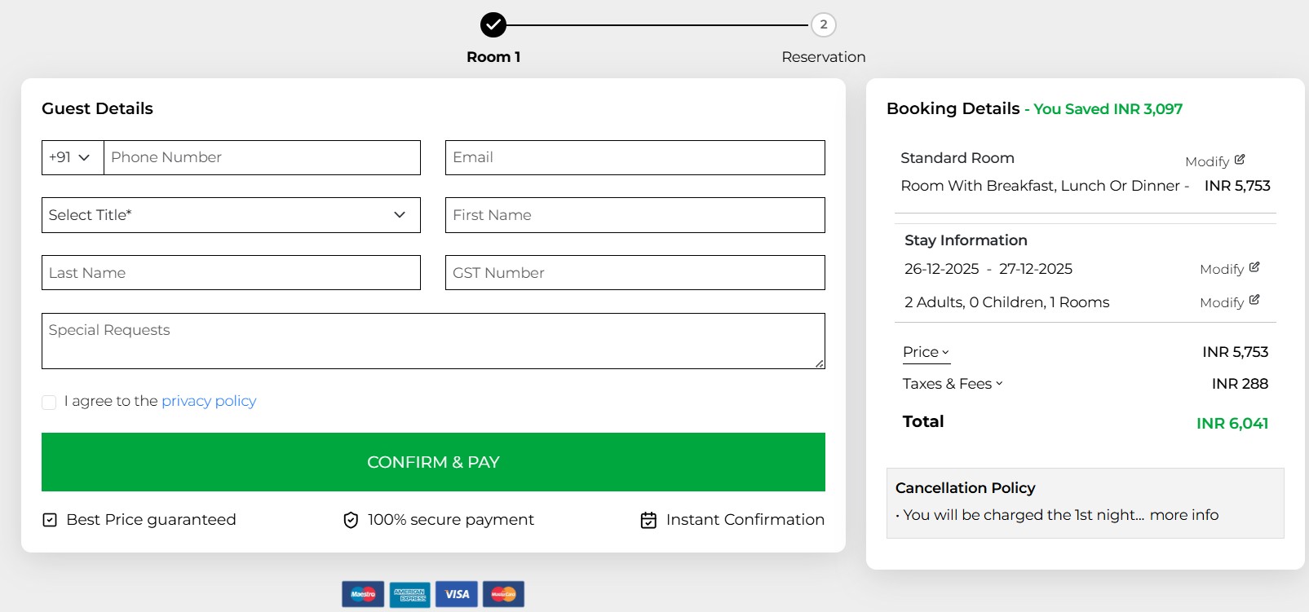1309x612 pixels.
Task: Expand the Taxes & Fees details
Action: point(952,384)
